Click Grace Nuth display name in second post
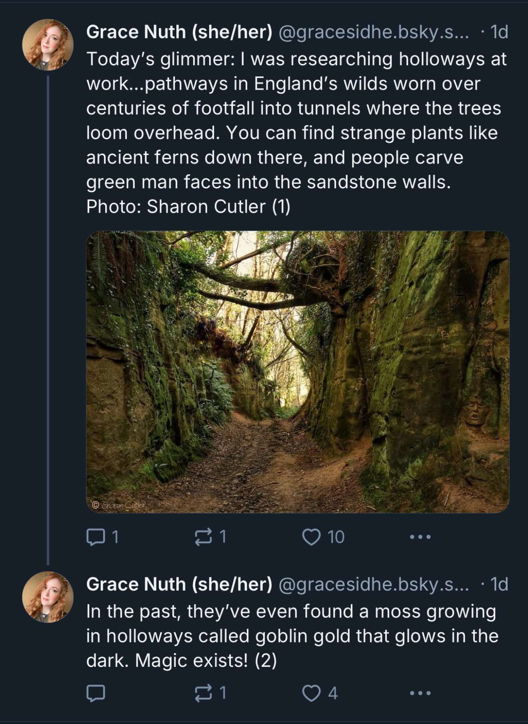Image resolution: width=528 pixels, height=724 pixels. point(179,584)
